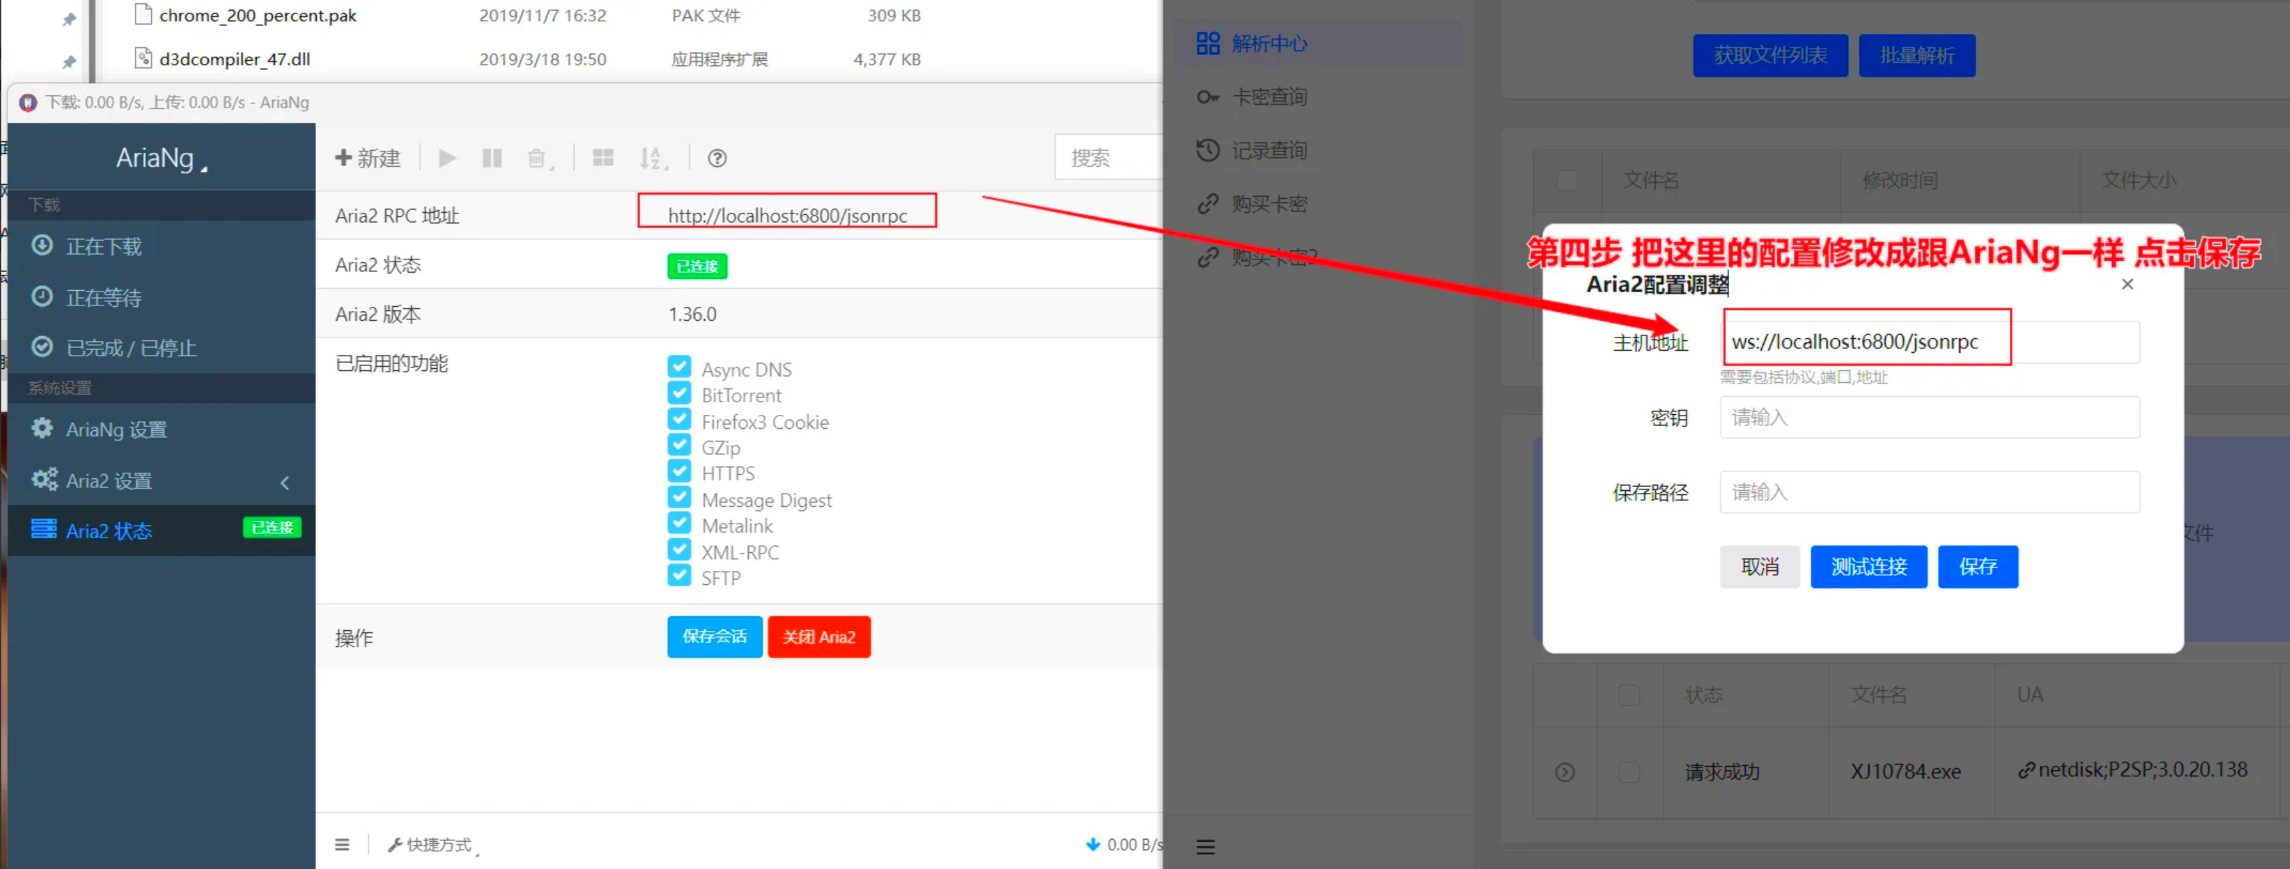2290x869 pixels.
Task: Click the 测试连接 button
Action: pyautogui.click(x=1868, y=567)
